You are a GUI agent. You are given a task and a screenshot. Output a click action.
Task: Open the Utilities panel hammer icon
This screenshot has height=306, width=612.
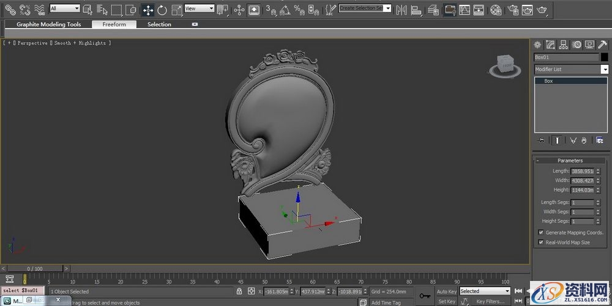point(602,45)
